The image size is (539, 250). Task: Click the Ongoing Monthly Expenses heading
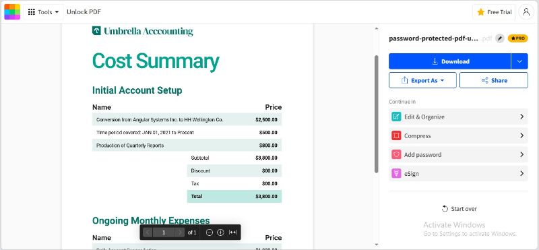coord(151,220)
